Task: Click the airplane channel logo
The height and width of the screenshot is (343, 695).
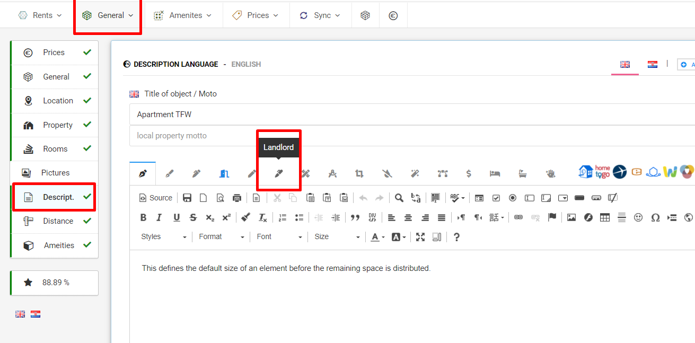Action: tap(619, 172)
